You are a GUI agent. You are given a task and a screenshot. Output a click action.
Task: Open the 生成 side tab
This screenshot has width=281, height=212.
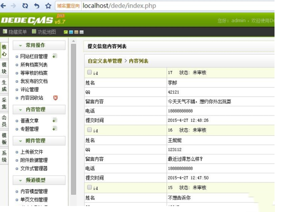click(4, 86)
